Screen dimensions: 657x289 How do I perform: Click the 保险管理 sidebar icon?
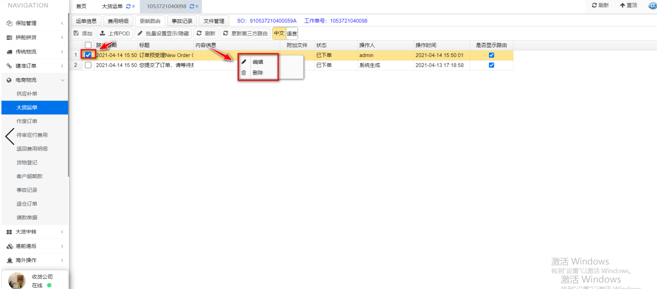(9, 23)
